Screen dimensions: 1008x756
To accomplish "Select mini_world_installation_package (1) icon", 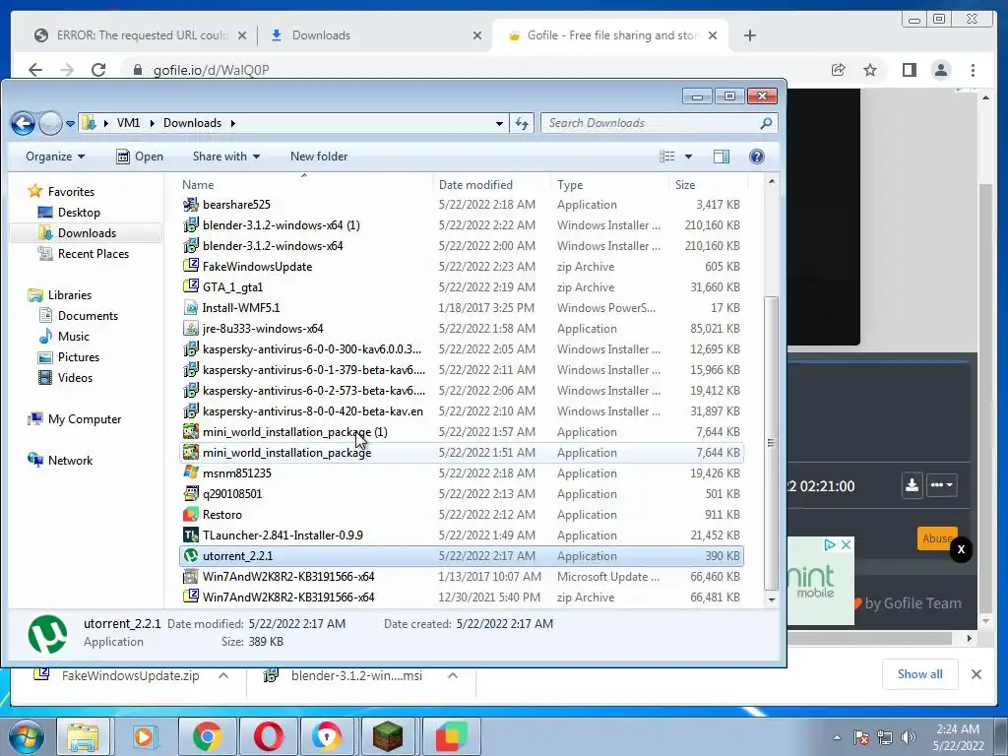I will [190, 432].
